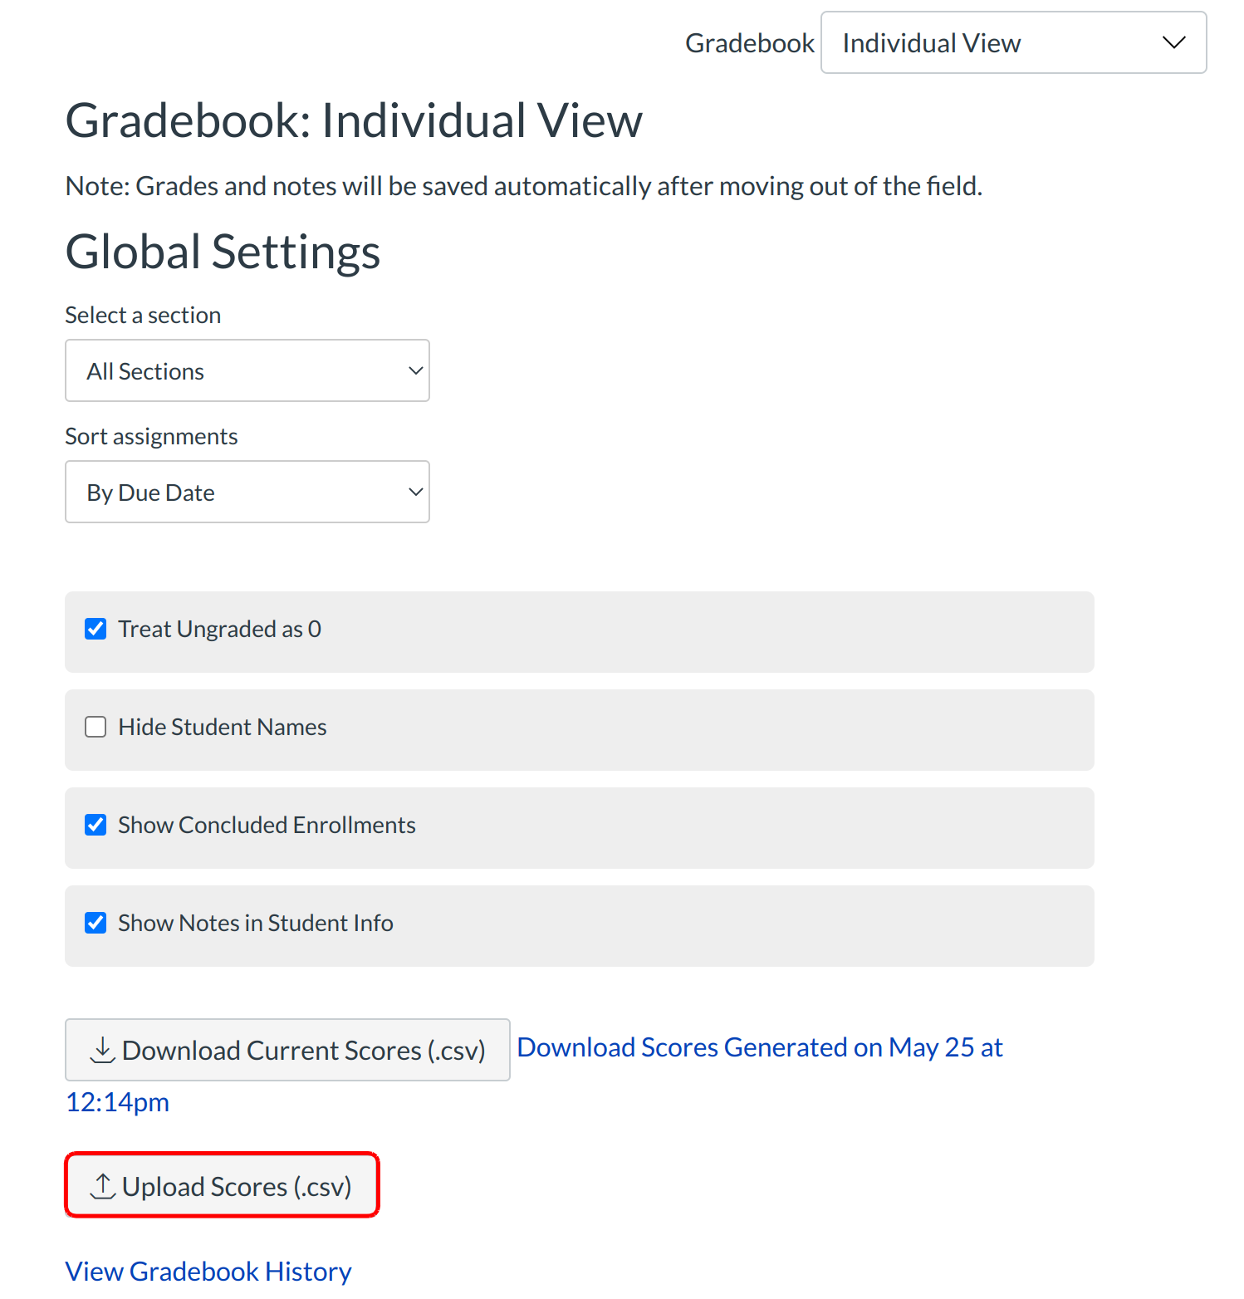This screenshot has width=1244, height=1299.
Task: Click the By Due Date chevron arrow
Action: click(415, 492)
